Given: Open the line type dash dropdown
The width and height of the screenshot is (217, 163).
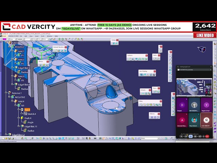Looking at the screenshot, I should tap(31, 39).
